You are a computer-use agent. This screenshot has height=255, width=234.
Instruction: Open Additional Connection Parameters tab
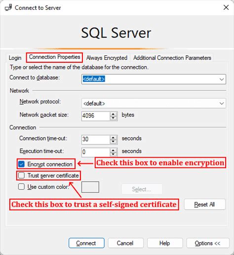(172, 58)
